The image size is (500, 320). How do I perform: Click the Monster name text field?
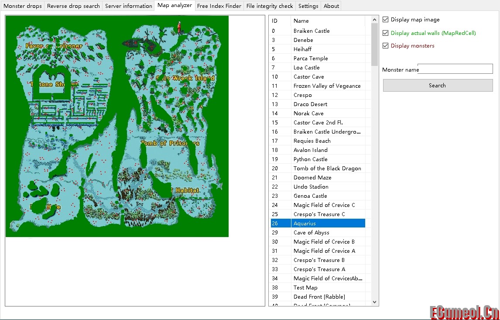(x=455, y=69)
